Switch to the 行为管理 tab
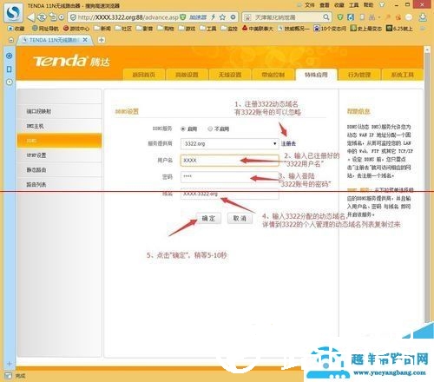Screen dimensions: 434x382 359,75
